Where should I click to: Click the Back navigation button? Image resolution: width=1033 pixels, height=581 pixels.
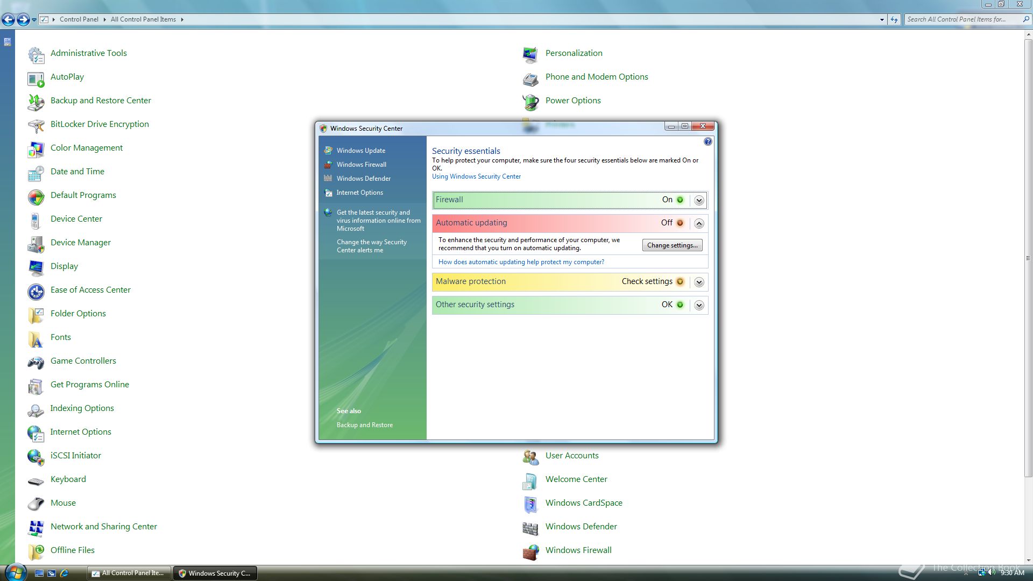point(8,20)
